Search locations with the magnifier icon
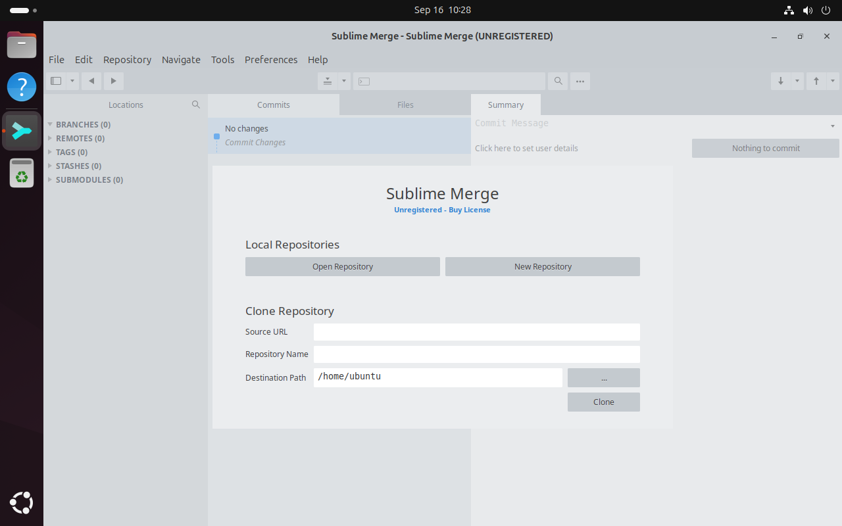Viewport: 842px width, 526px height. tap(196, 105)
